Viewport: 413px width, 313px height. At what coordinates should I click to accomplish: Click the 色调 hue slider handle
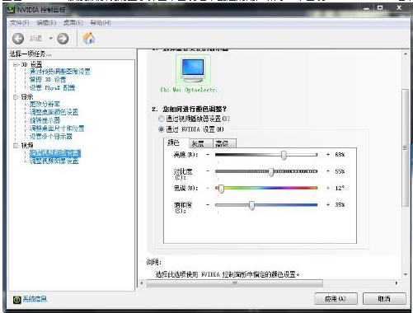221,189
